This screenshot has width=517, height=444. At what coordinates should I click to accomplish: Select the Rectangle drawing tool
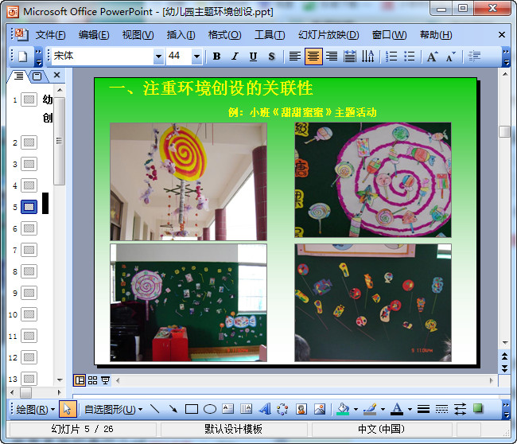192,409
